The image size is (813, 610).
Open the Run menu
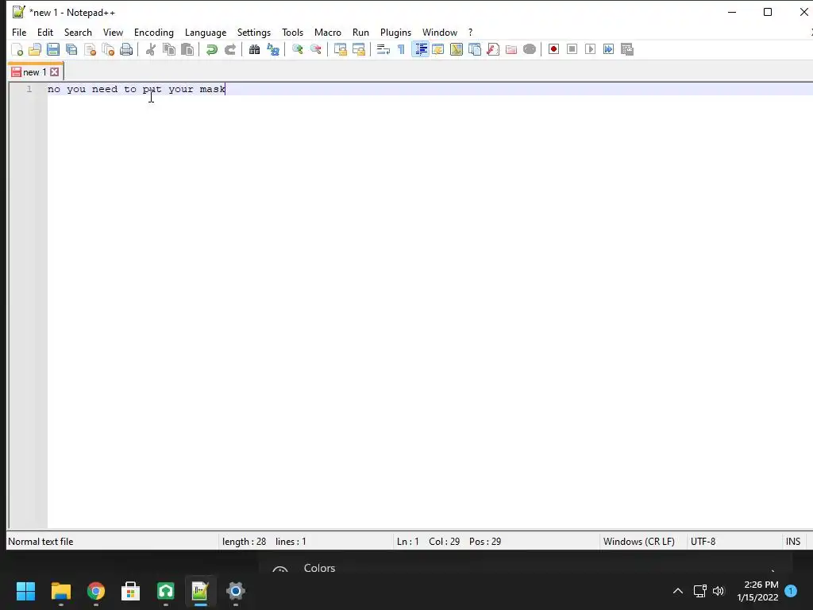pos(361,32)
